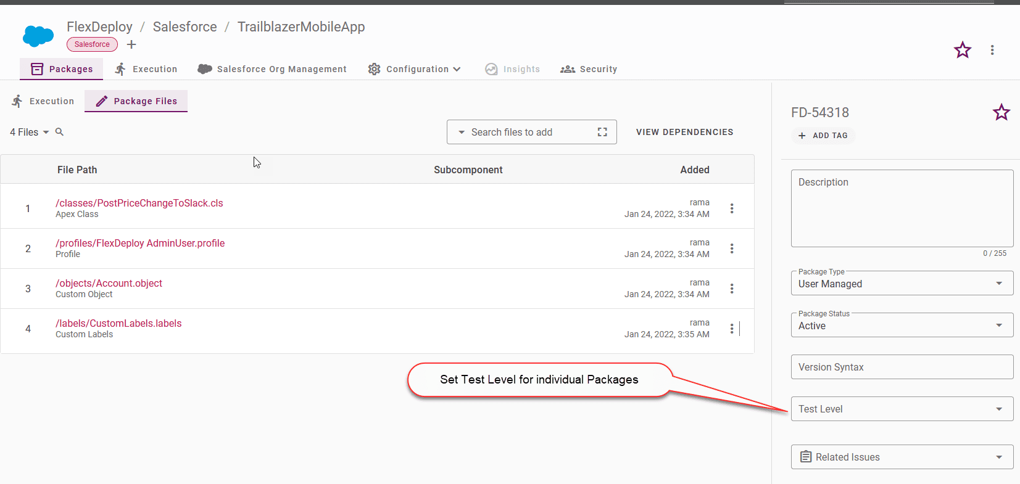The image size is (1020, 484).
Task: Open the Insights tab
Action: 512,69
